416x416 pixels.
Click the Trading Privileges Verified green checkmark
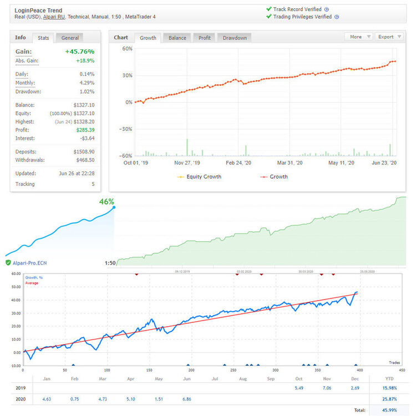[269, 17]
